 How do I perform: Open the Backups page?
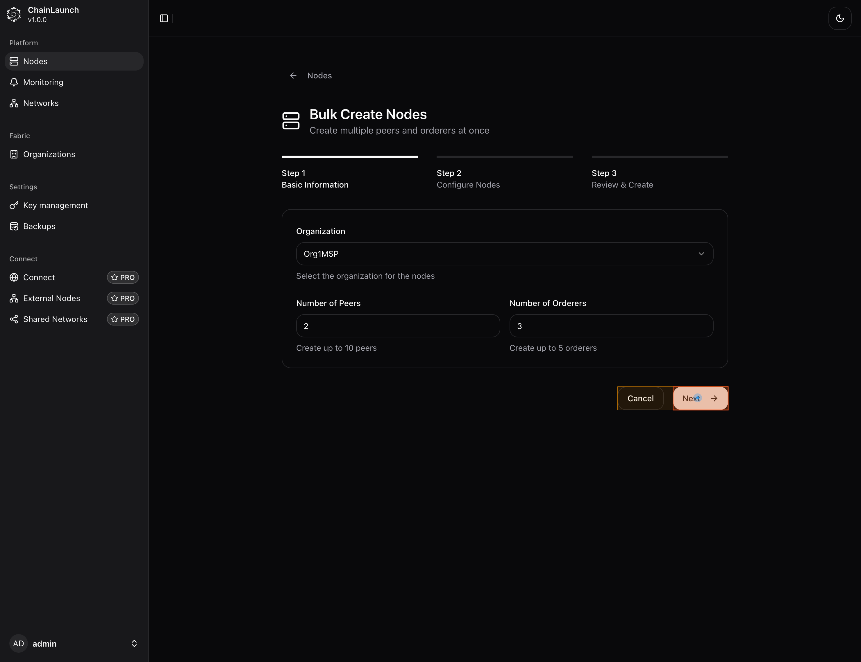click(39, 226)
